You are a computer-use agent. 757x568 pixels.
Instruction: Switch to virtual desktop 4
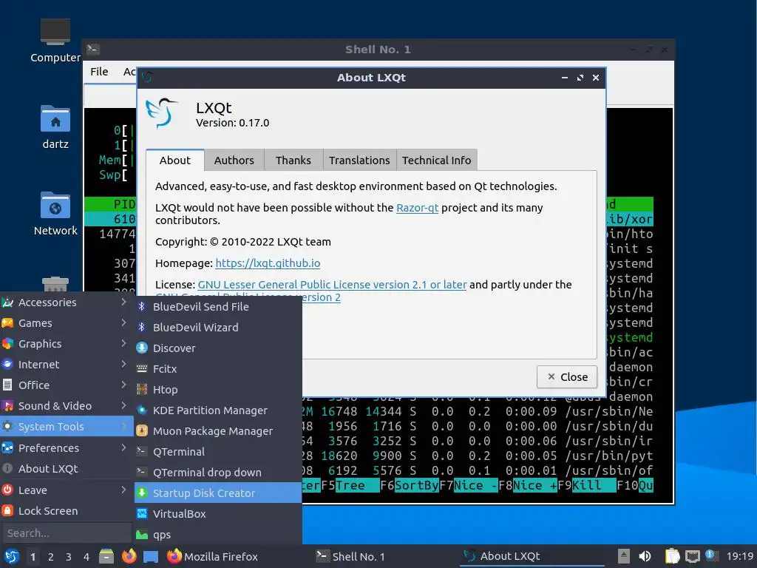click(x=86, y=557)
